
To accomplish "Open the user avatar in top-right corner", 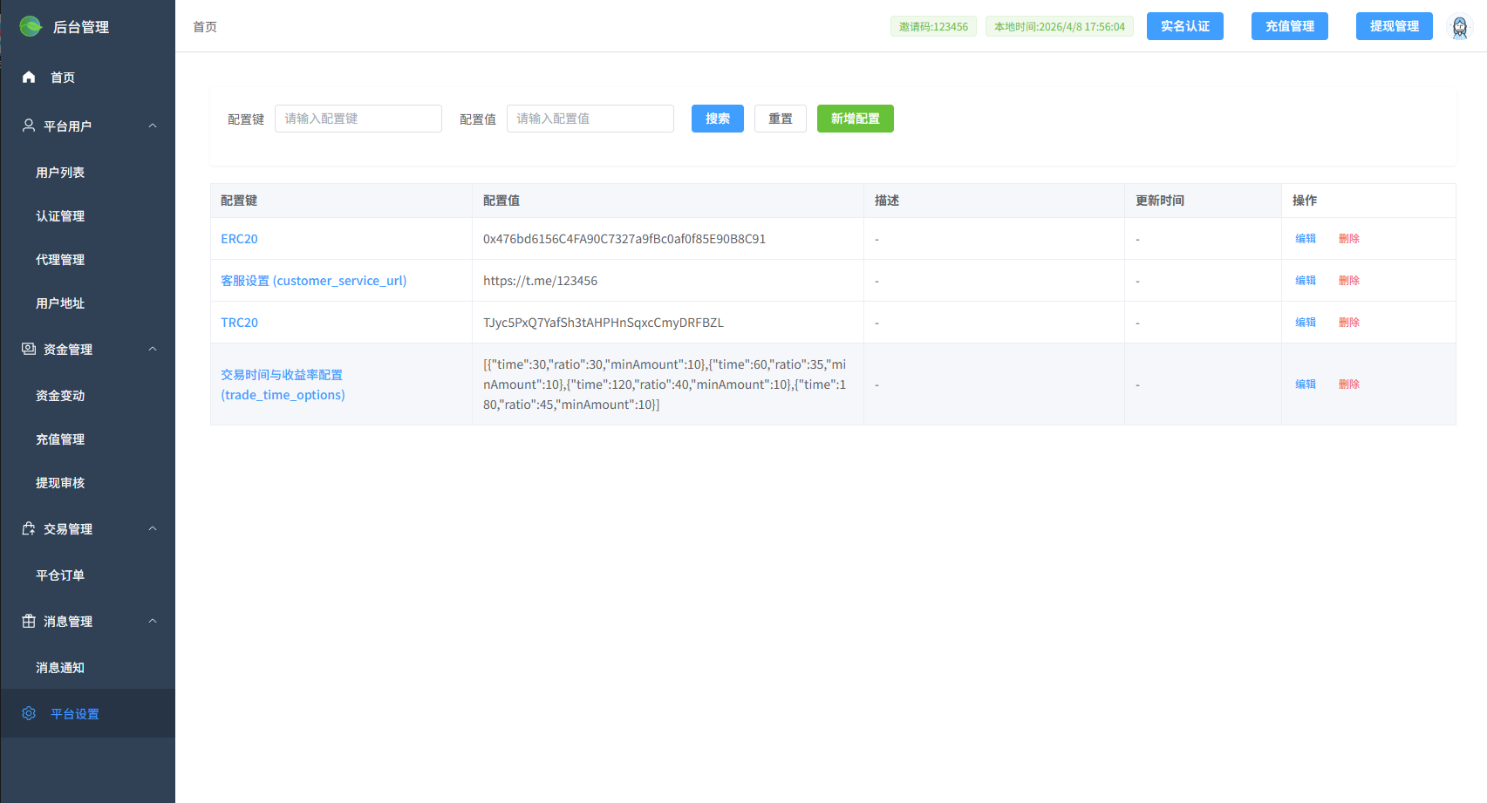I will coord(1459,27).
